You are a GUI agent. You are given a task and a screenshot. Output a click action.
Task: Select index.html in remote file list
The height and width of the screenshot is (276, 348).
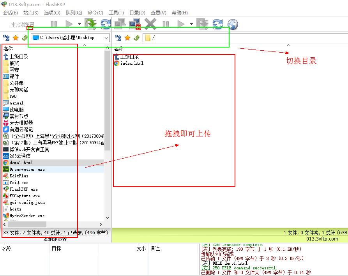(132, 63)
